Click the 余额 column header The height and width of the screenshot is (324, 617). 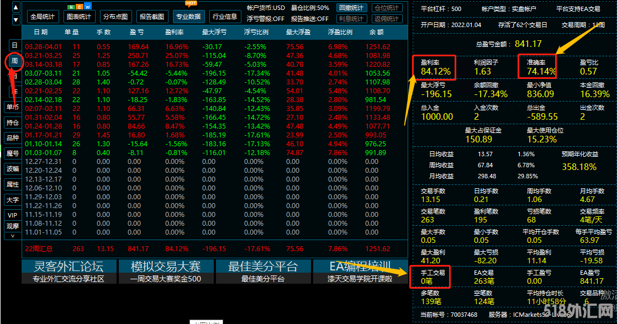pos(377,32)
